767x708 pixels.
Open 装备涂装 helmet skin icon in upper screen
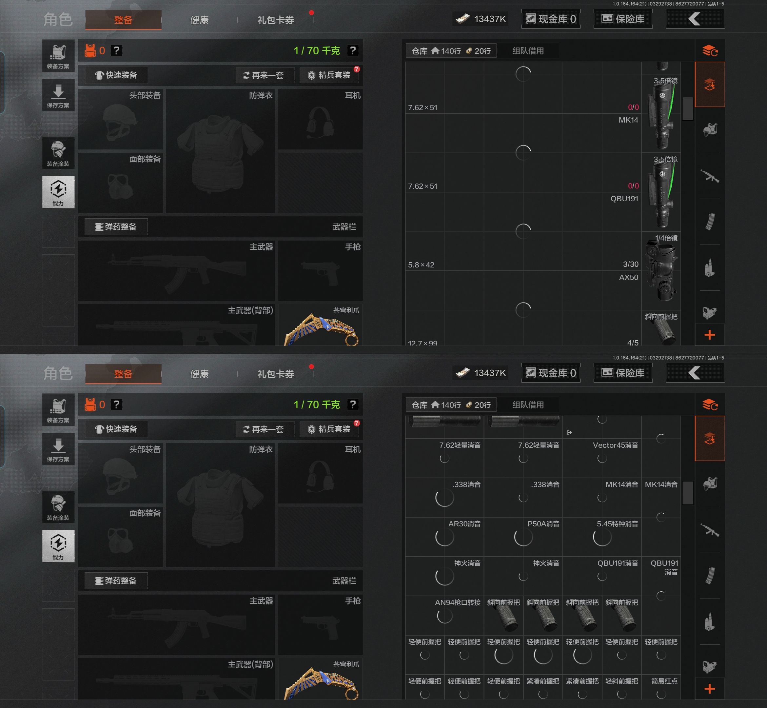(58, 153)
